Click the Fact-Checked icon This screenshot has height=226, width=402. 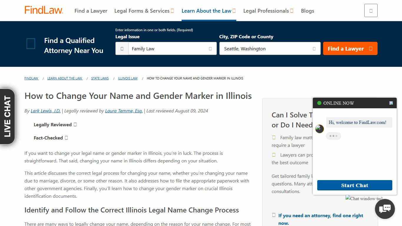(67, 138)
